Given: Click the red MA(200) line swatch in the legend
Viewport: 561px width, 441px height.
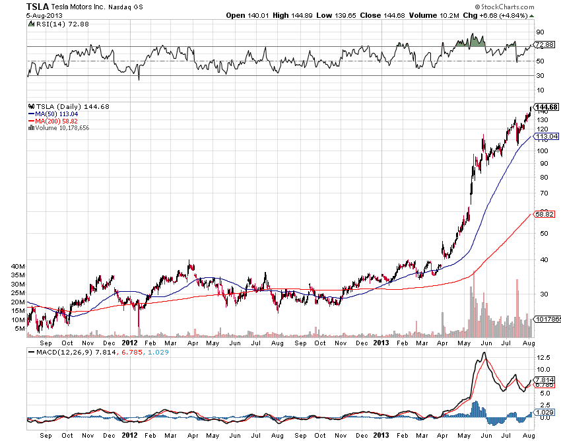Looking at the screenshot, I should click(x=32, y=121).
